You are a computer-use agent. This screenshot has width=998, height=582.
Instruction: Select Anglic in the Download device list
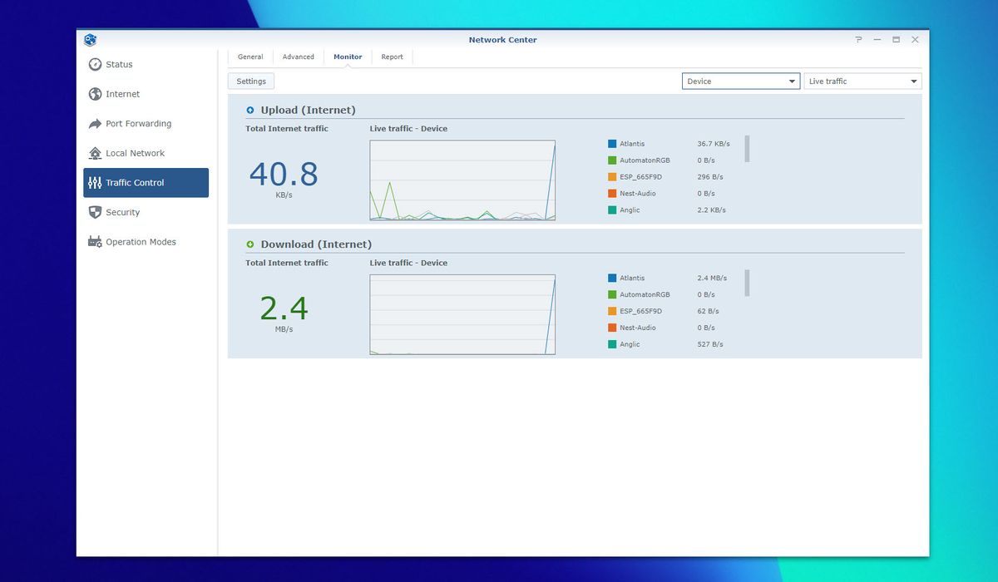pos(630,344)
